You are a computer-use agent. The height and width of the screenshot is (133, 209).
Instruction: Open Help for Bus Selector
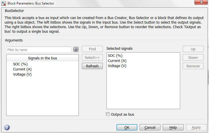tap(173, 127)
